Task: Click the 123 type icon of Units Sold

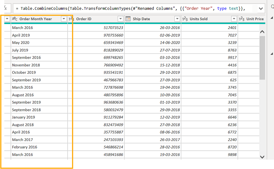Action: click(185, 19)
